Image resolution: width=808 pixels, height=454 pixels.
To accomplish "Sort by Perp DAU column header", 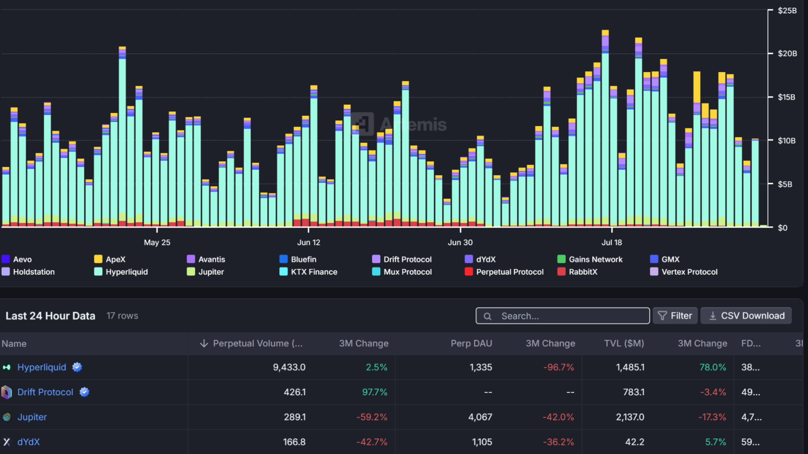I will [471, 343].
